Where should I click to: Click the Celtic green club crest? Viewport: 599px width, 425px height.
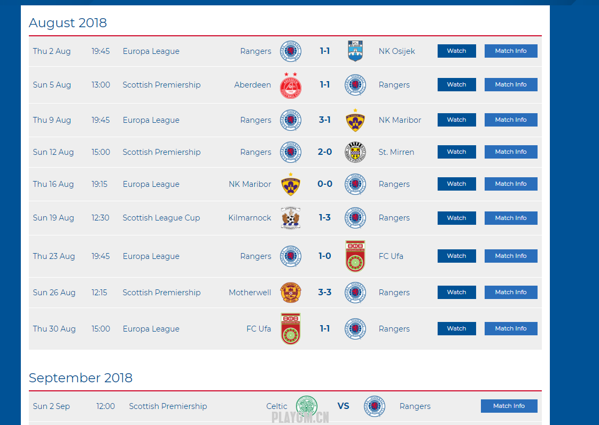pos(307,406)
